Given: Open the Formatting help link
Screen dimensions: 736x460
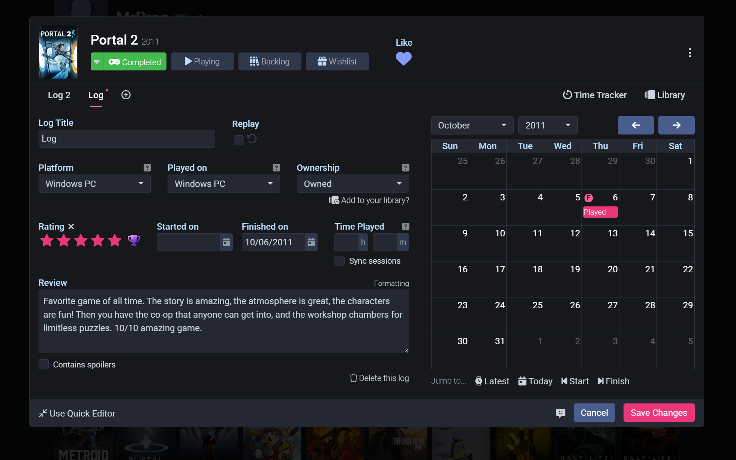Looking at the screenshot, I should point(391,284).
